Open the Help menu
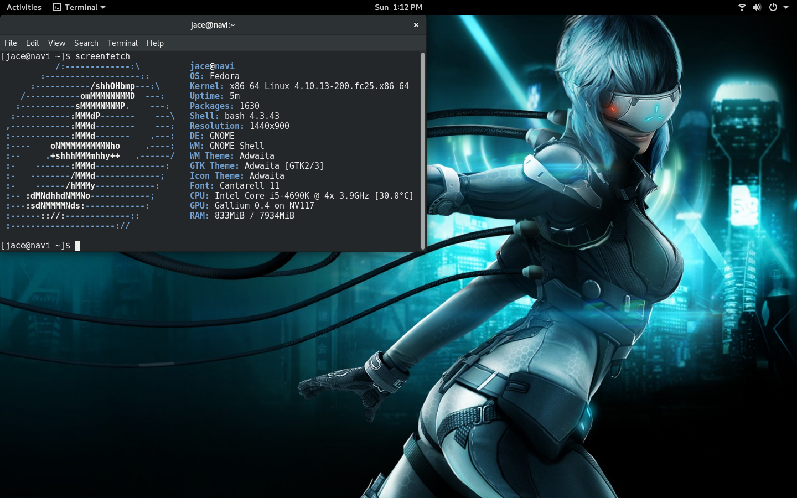This screenshot has width=797, height=498. (155, 43)
